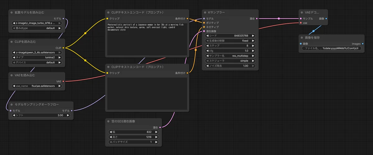The width and height of the screenshot is (373, 155).
Task: Click the ネガティブ input socket on Kサンプラー
Action: pyautogui.click(x=204, y=27)
